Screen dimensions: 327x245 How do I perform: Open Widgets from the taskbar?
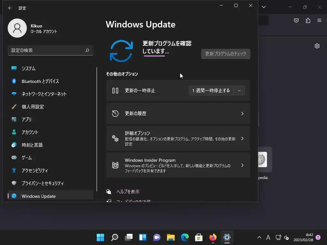click(143, 237)
